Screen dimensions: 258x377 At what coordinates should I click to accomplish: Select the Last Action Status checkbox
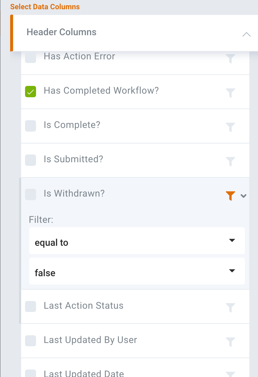click(x=31, y=306)
